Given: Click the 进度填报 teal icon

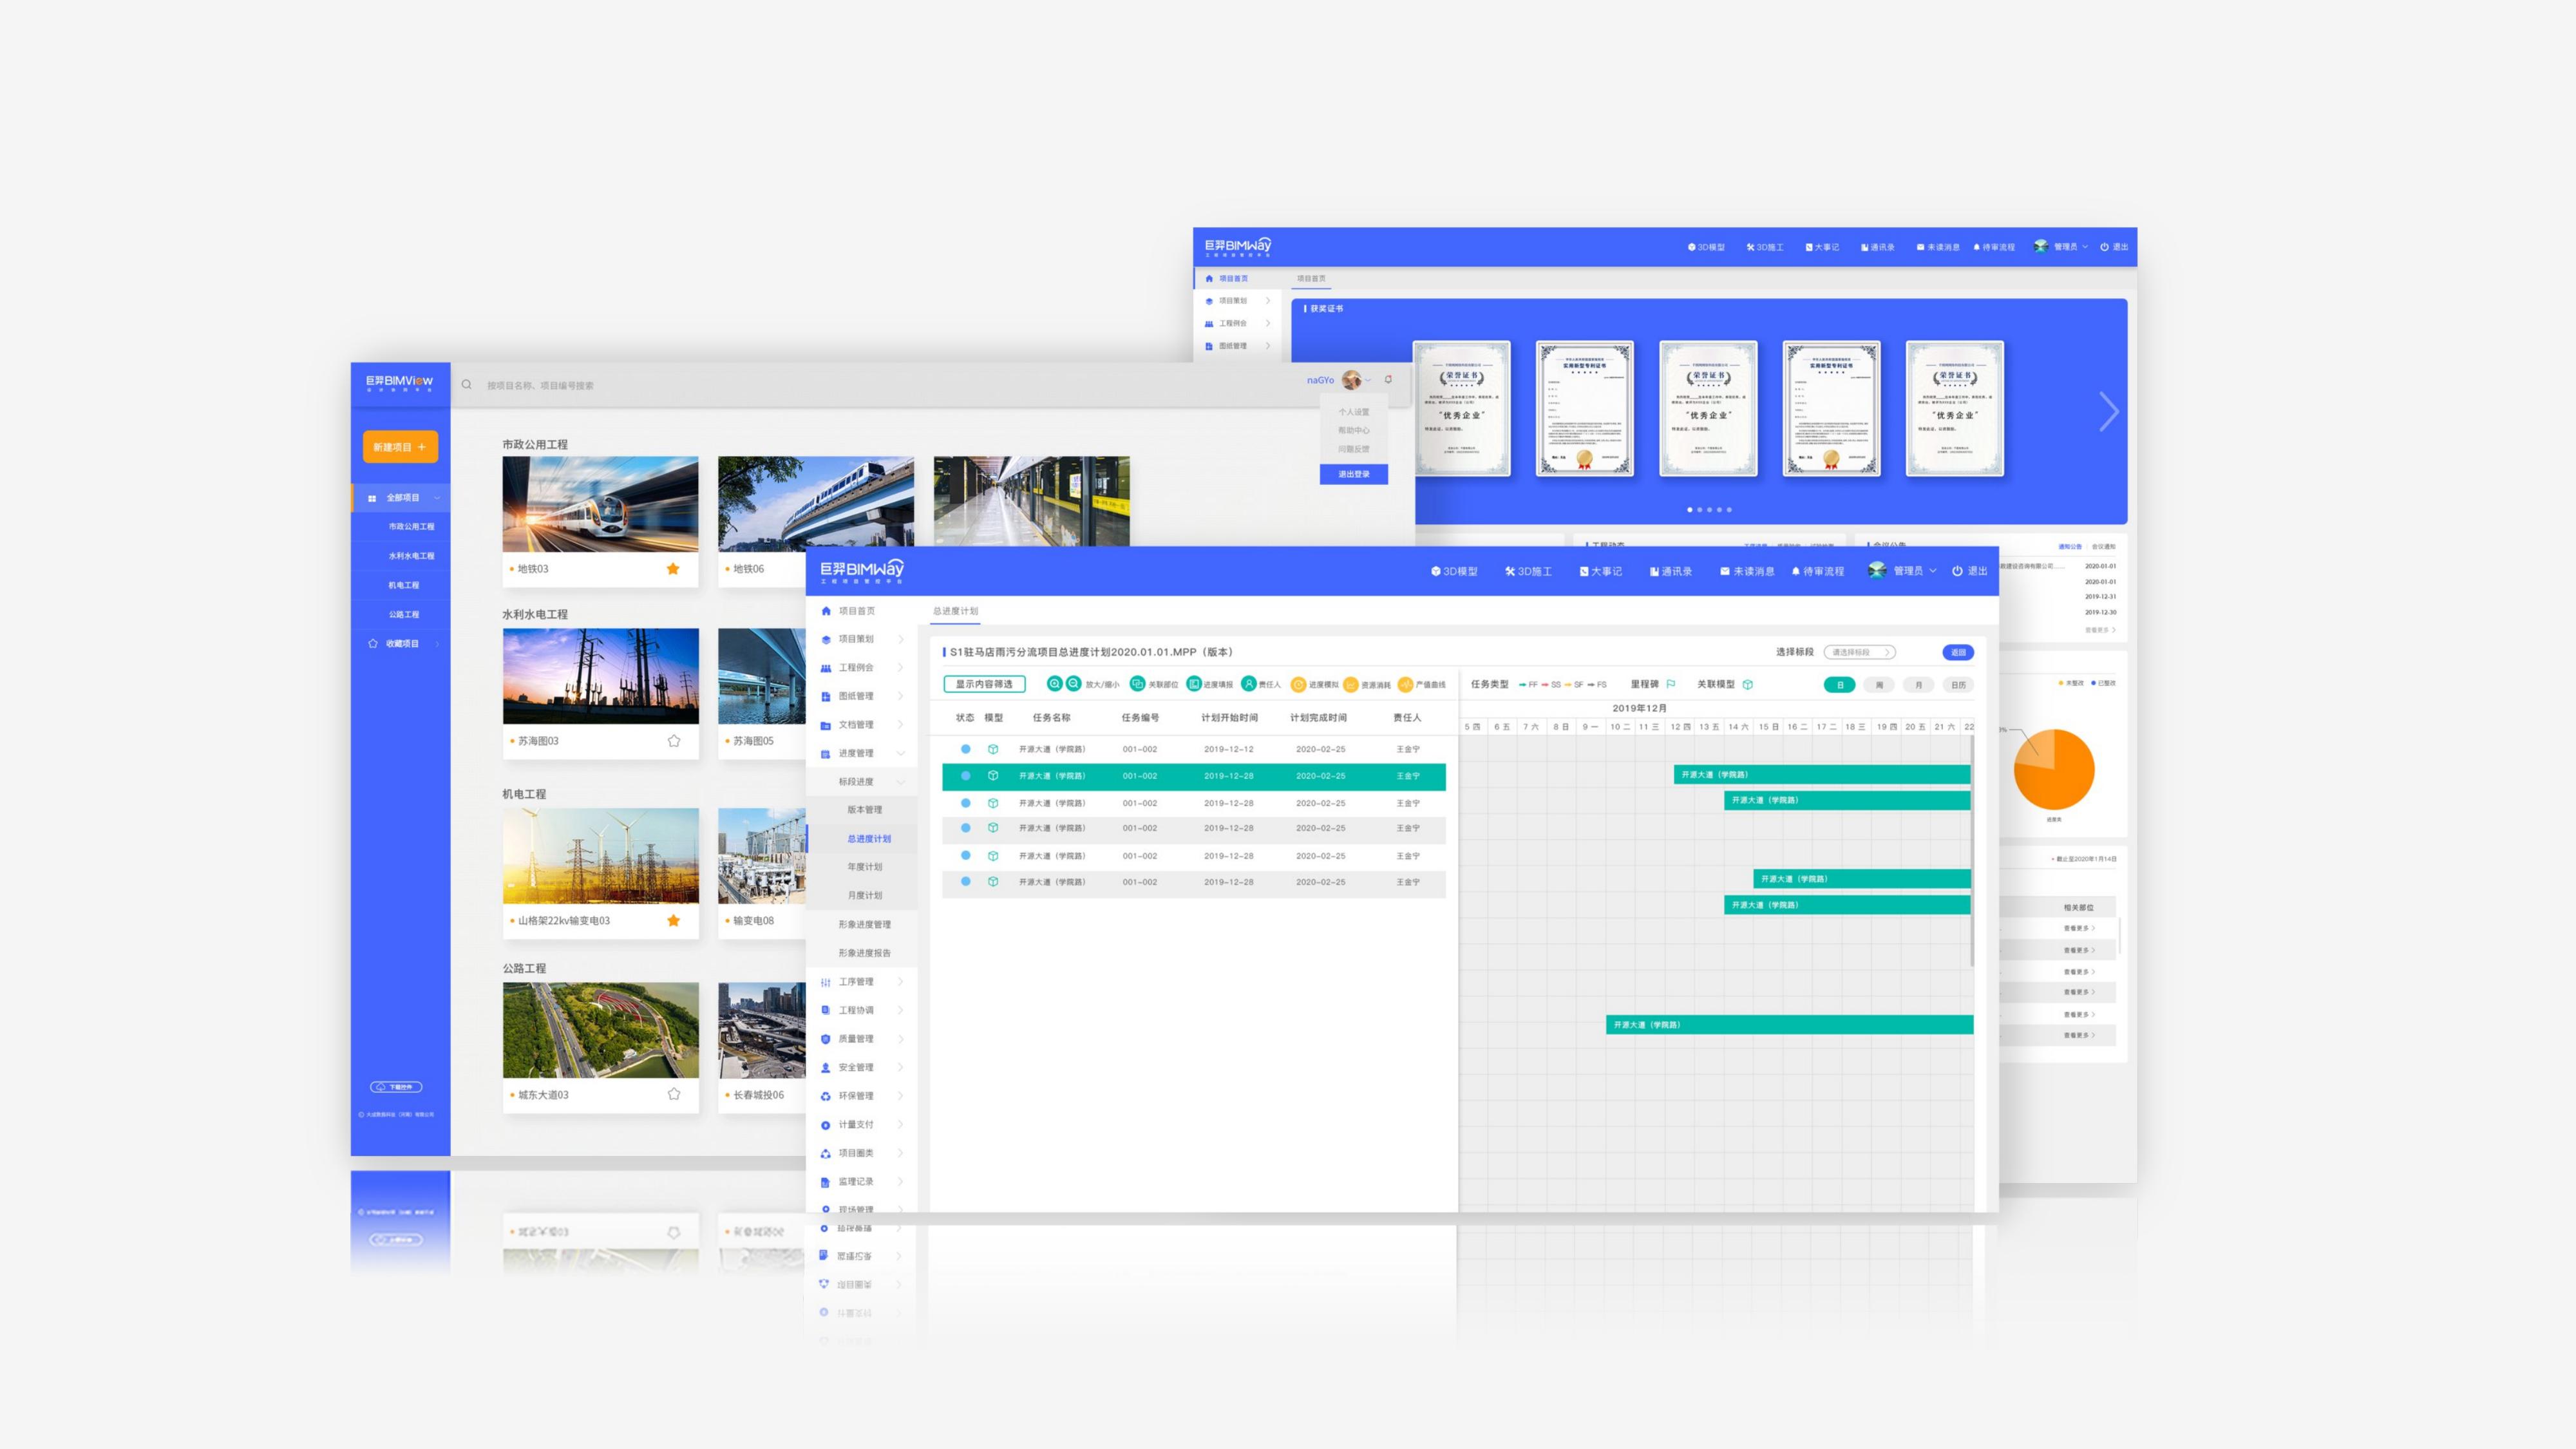Looking at the screenshot, I should pyautogui.click(x=1194, y=684).
